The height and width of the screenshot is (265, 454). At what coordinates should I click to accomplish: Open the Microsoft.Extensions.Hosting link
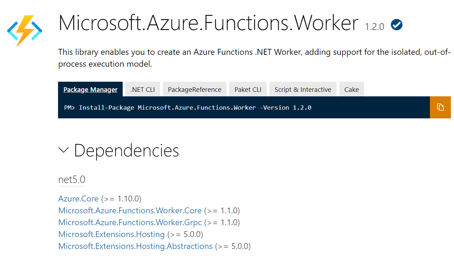point(111,234)
